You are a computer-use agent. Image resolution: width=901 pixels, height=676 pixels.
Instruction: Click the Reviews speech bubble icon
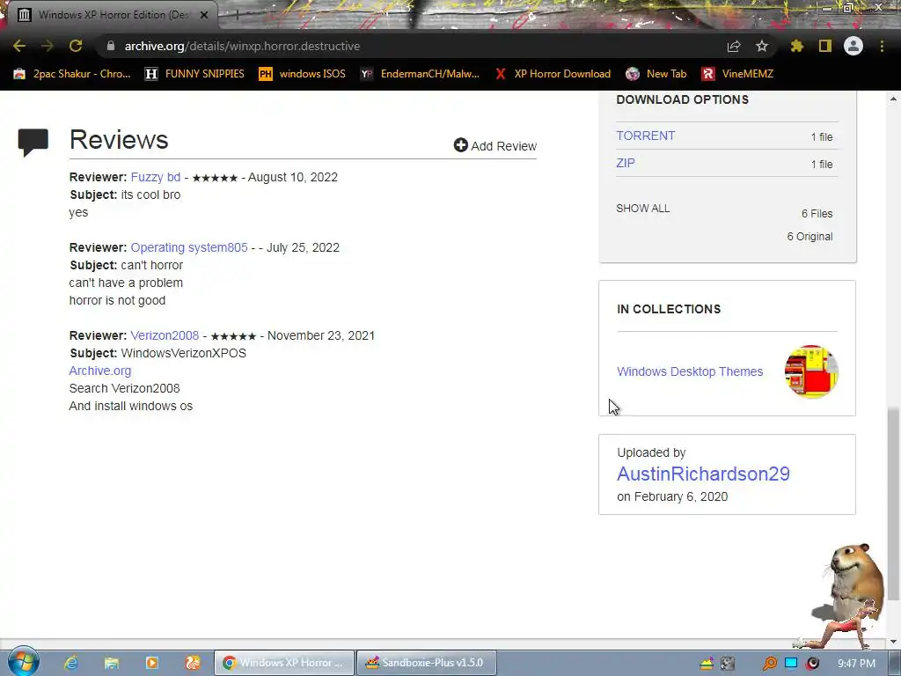tap(33, 143)
